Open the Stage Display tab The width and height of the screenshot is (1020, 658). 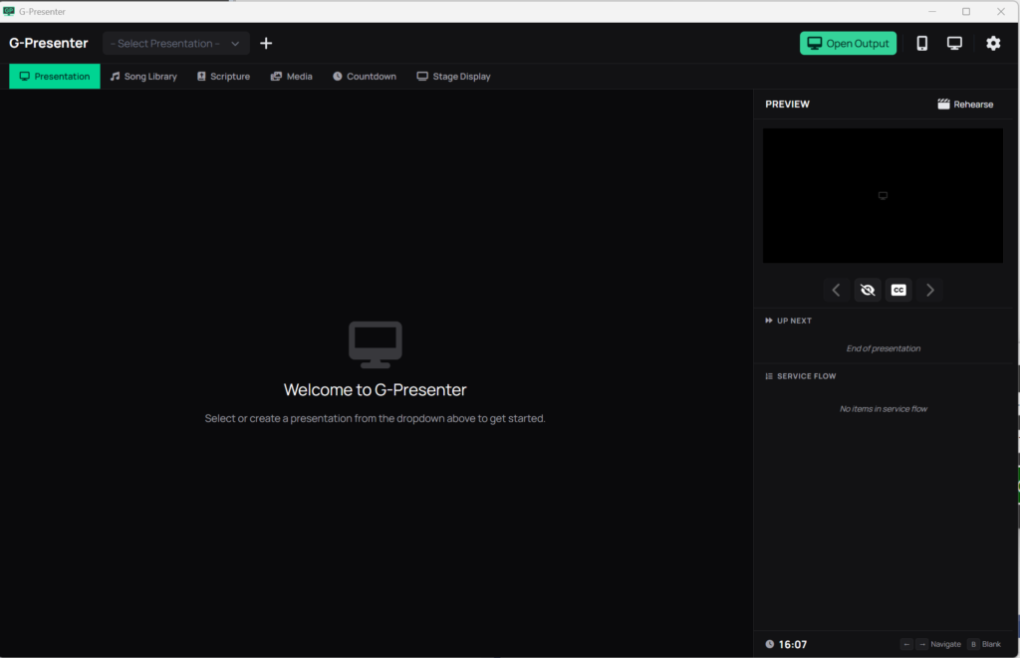tap(453, 76)
